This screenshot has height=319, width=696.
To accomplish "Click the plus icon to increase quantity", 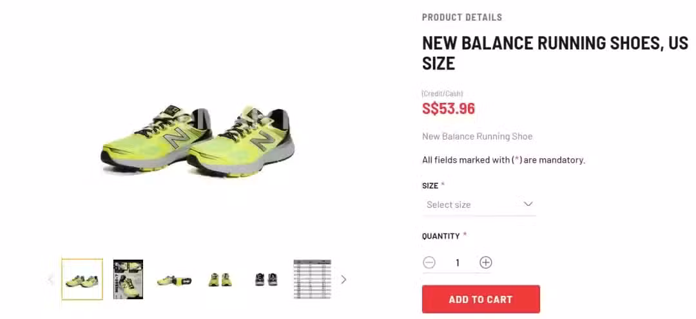I will (x=486, y=263).
